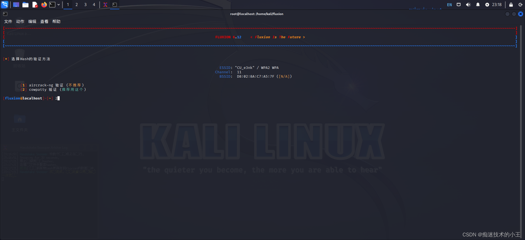525x240 pixels.
Task: Click the 'cowpatty 验证' option line
Action: 53,90
